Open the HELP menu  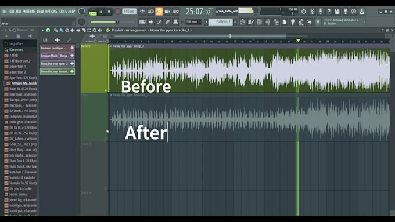tap(71, 12)
